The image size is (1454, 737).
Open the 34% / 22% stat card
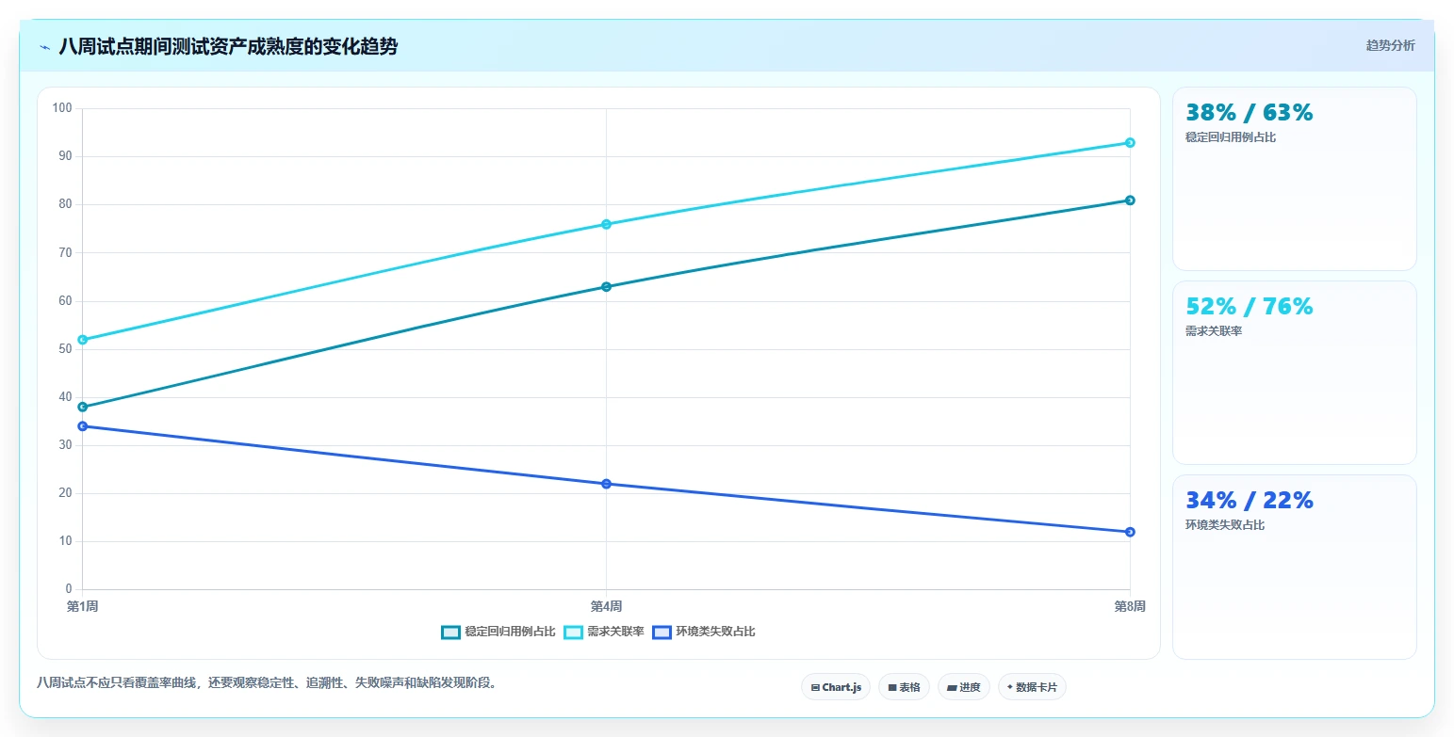point(1294,567)
